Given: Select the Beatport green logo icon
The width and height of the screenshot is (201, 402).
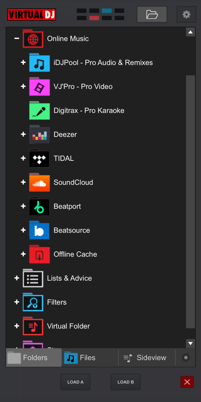Looking at the screenshot, I should pyautogui.click(x=39, y=206).
